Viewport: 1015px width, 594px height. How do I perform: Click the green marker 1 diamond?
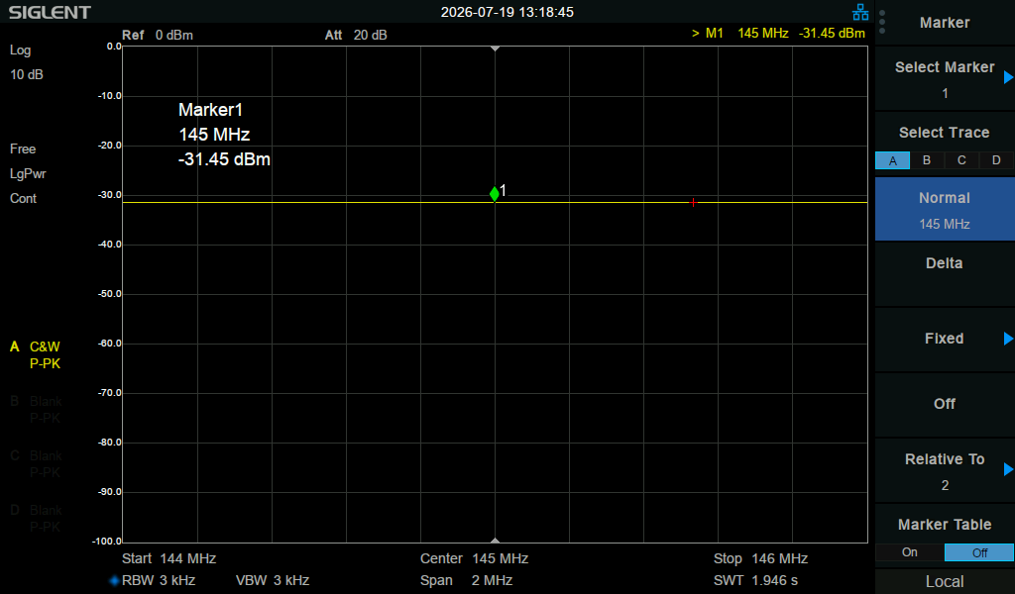tap(495, 193)
